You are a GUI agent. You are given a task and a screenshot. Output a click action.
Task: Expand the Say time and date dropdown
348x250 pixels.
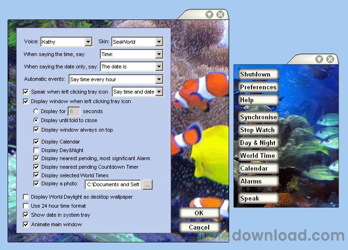[x=138, y=92]
